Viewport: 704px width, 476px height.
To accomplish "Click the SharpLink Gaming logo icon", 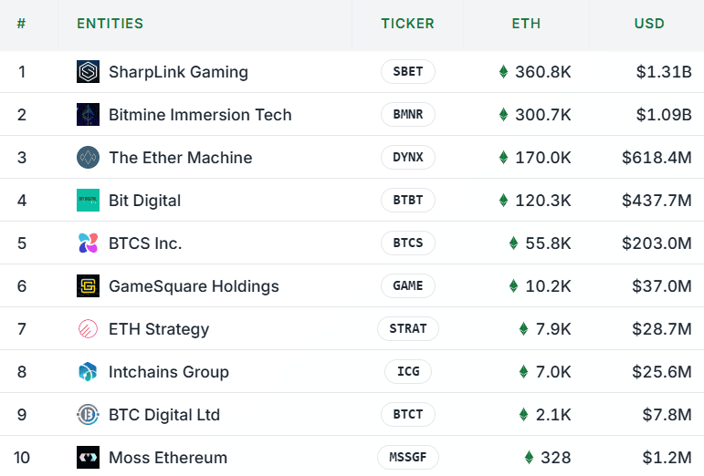I will point(88,72).
